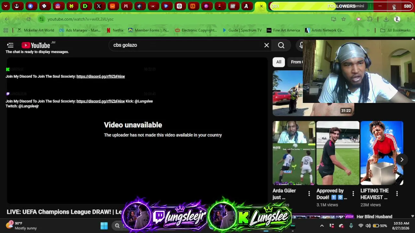Open the YouTube guide hamburger menu
This screenshot has height=233, width=415.
click(10, 45)
